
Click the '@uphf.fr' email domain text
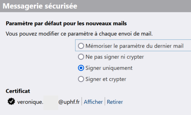click(x=70, y=102)
